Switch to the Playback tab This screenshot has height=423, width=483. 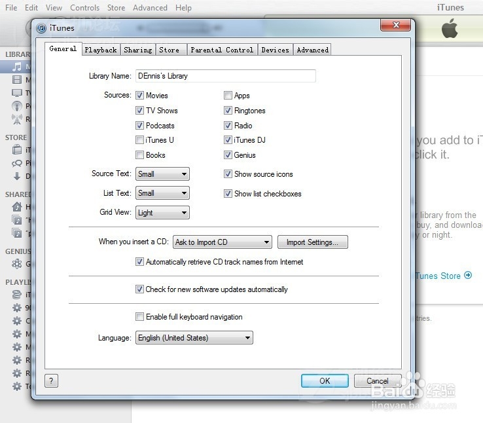pyautogui.click(x=101, y=50)
